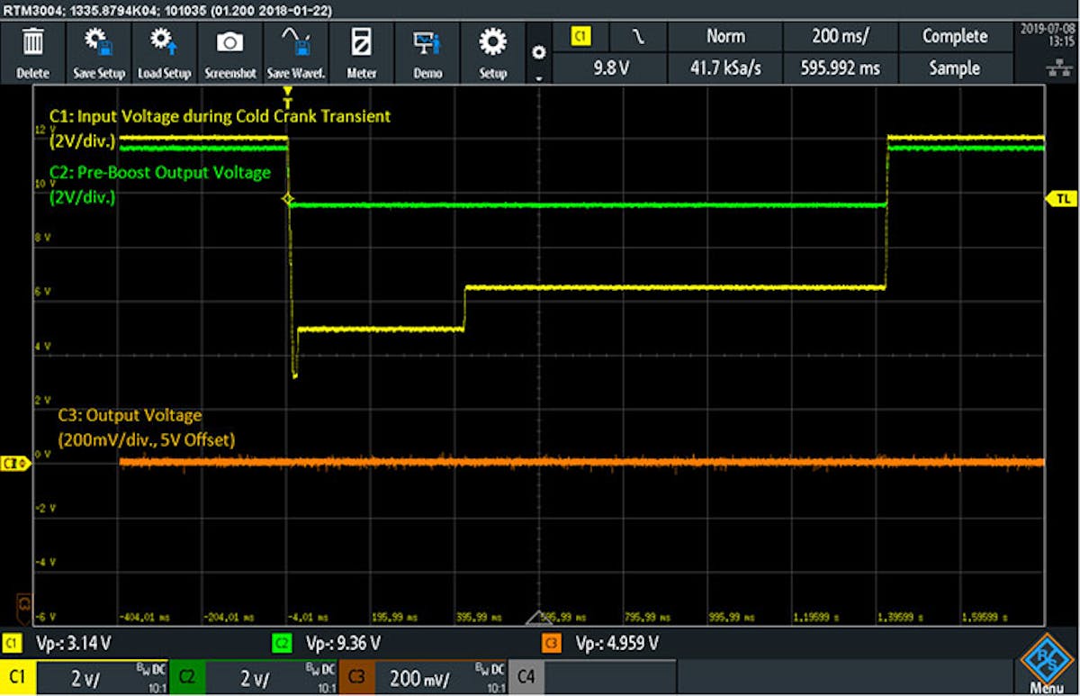Image resolution: width=1080 pixels, height=696 pixels.
Task: Select the C1 trigger source indicator
Action: click(580, 37)
